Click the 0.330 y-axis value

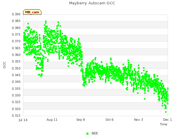[x=16, y=95]
